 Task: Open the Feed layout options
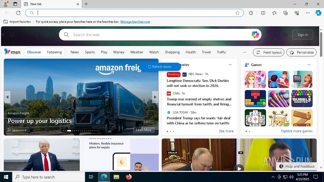coord(269,52)
